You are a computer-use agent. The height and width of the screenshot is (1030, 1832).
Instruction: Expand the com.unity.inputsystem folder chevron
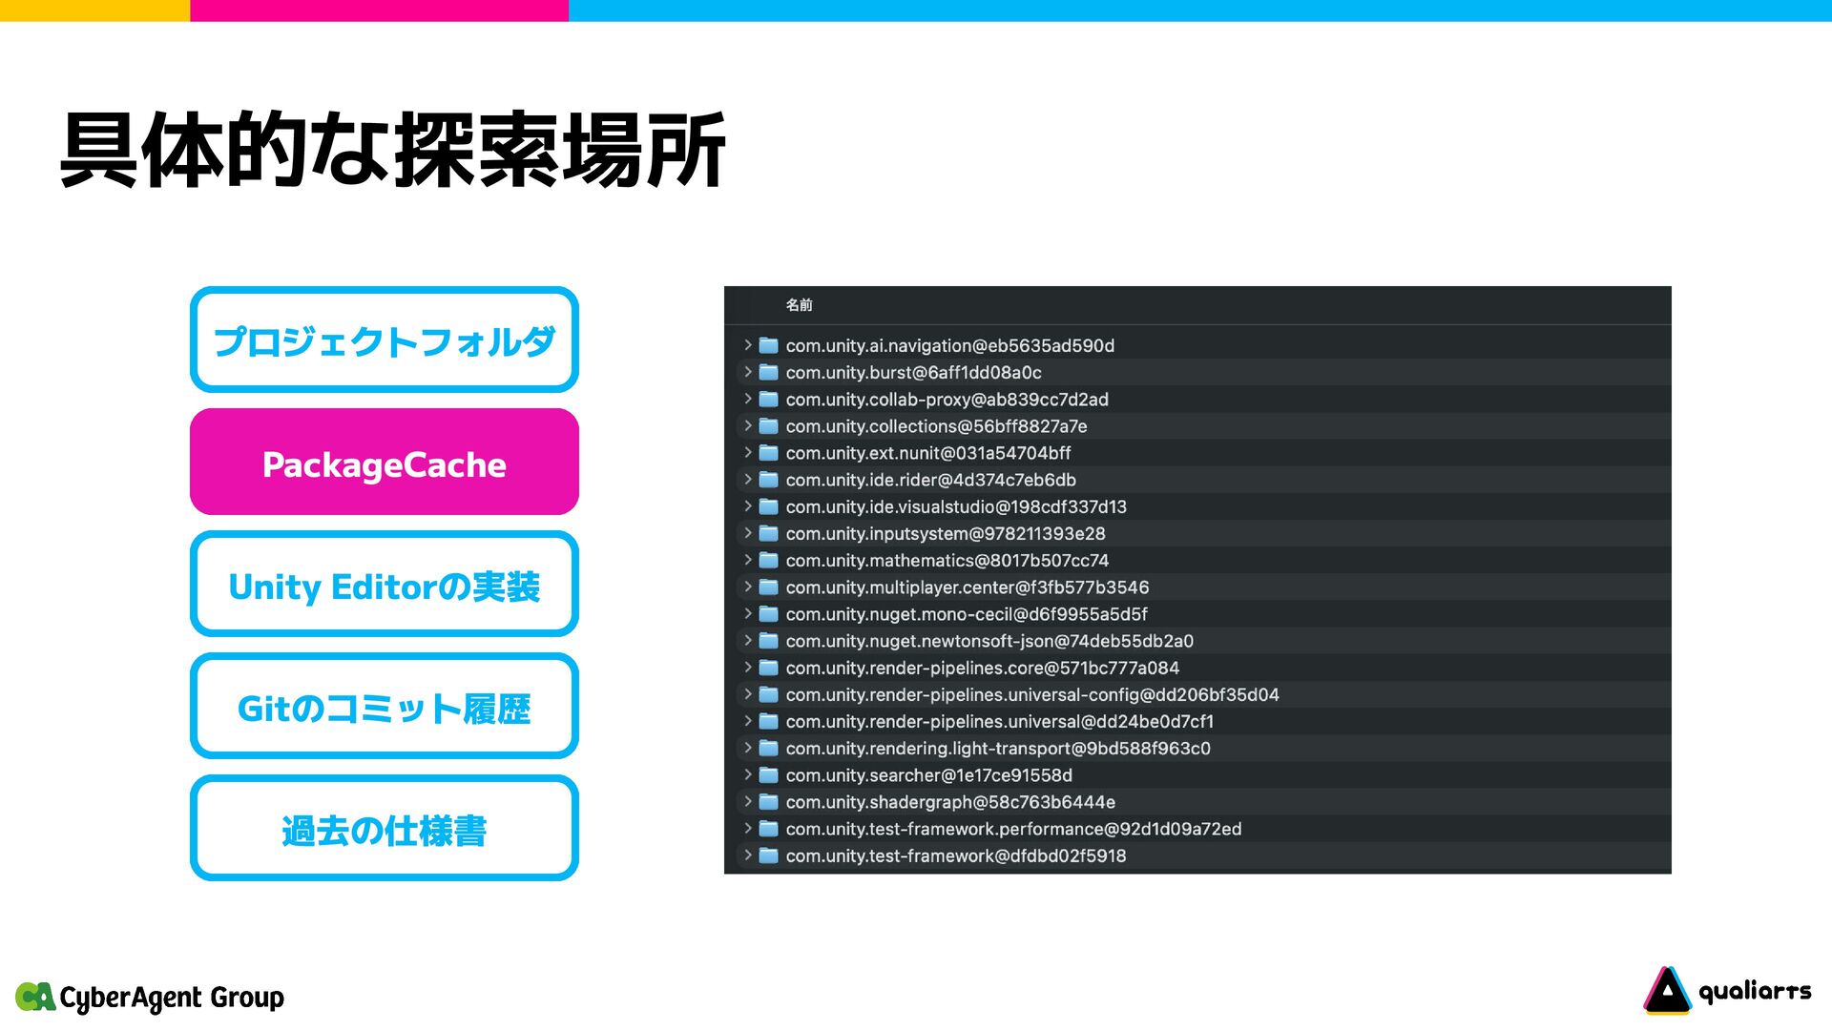click(748, 533)
